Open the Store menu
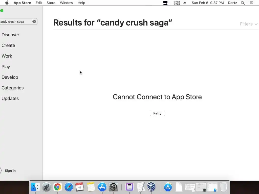This screenshot has width=259, height=194. 51,3
